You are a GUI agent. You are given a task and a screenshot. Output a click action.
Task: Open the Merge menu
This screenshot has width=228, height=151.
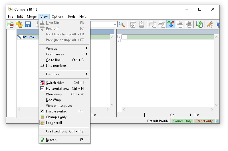point(32,17)
